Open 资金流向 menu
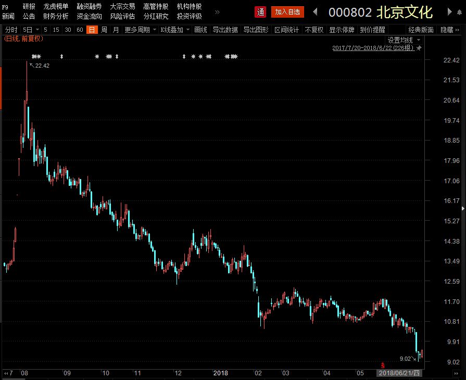Screen dimensions: 466x380 (89, 16)
